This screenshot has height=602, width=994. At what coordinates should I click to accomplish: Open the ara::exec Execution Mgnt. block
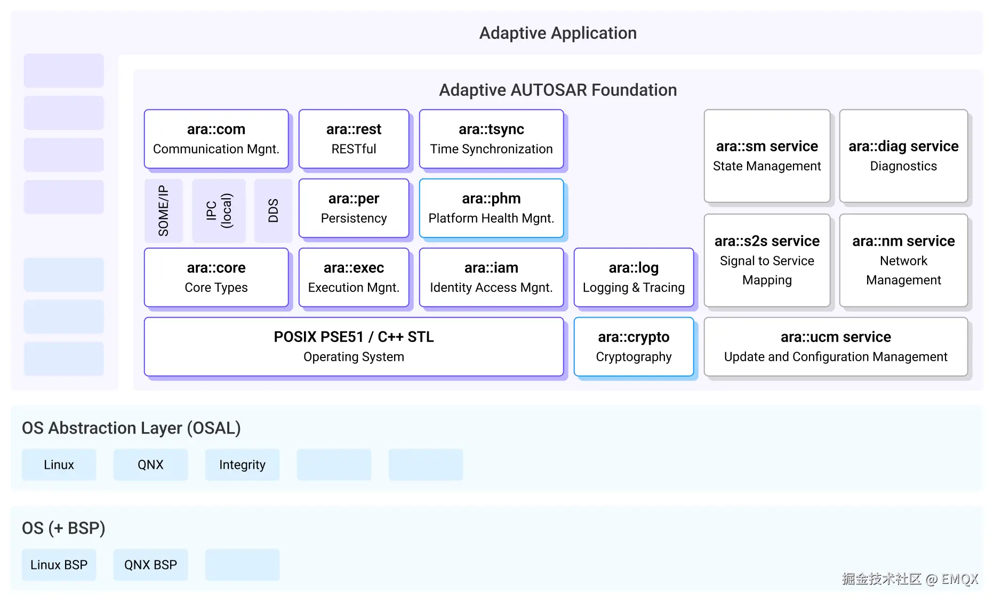[354, 278]
